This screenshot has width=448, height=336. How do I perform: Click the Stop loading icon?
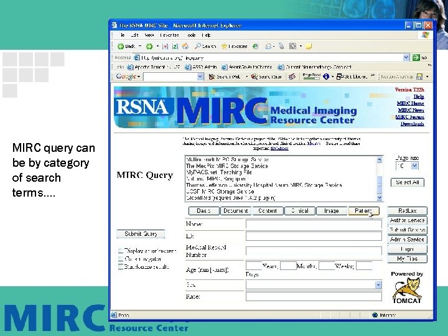point(165,46)
